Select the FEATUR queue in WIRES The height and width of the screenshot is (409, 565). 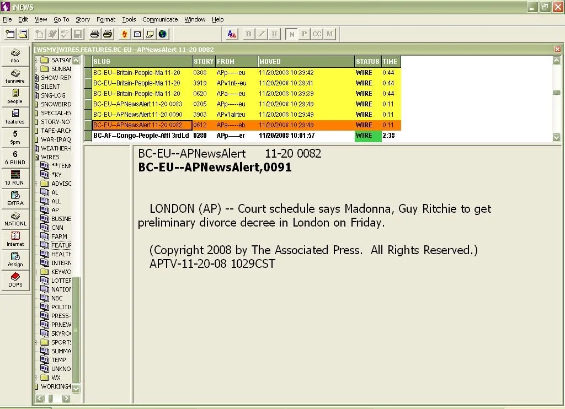tap(61, 245)
